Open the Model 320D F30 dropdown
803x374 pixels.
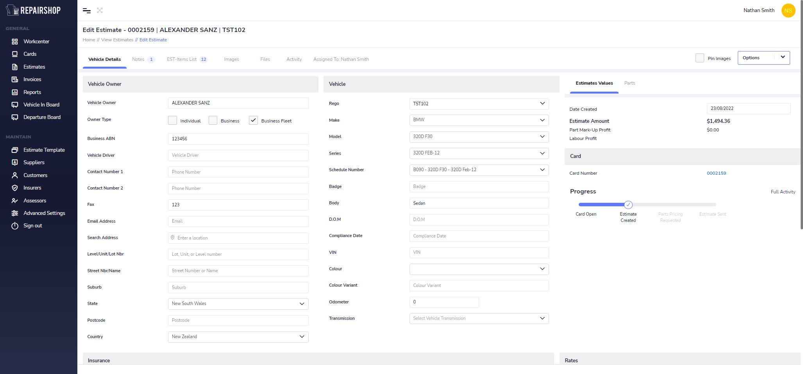coord(479,136)
